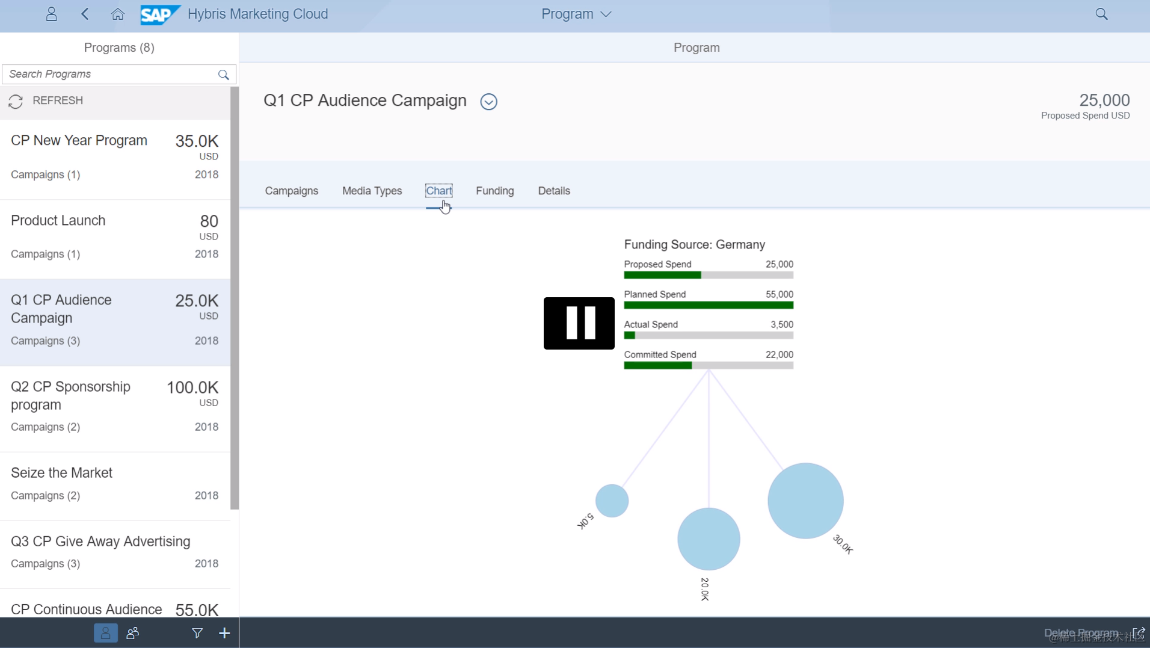Click the Actual Spend progress bar
The image size is (1150, 648).
click(x=709, y=336)
